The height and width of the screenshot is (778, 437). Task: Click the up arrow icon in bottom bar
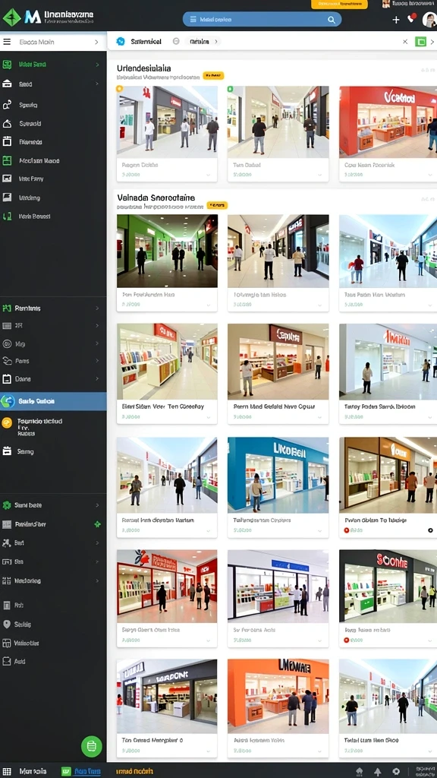pyautogui.click(x=378, y=772)
